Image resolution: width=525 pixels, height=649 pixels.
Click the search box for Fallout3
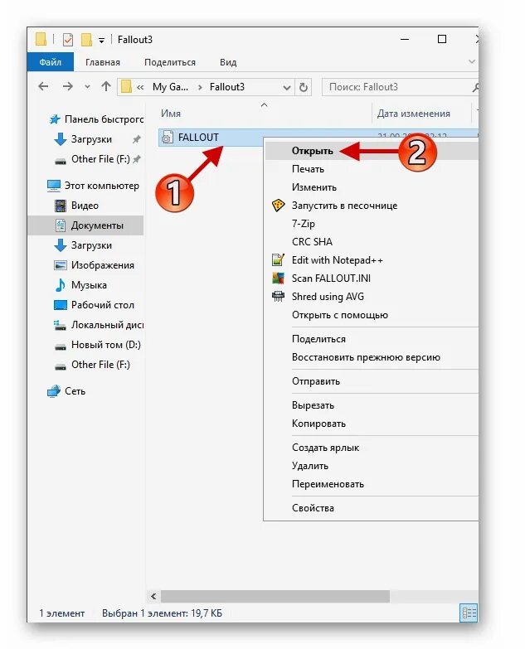(x=400, y=87)
